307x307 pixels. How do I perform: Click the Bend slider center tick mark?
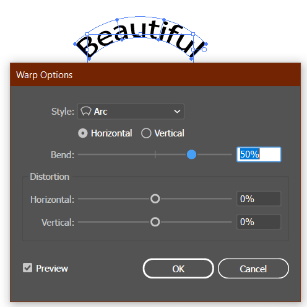[x=155, y=154]
